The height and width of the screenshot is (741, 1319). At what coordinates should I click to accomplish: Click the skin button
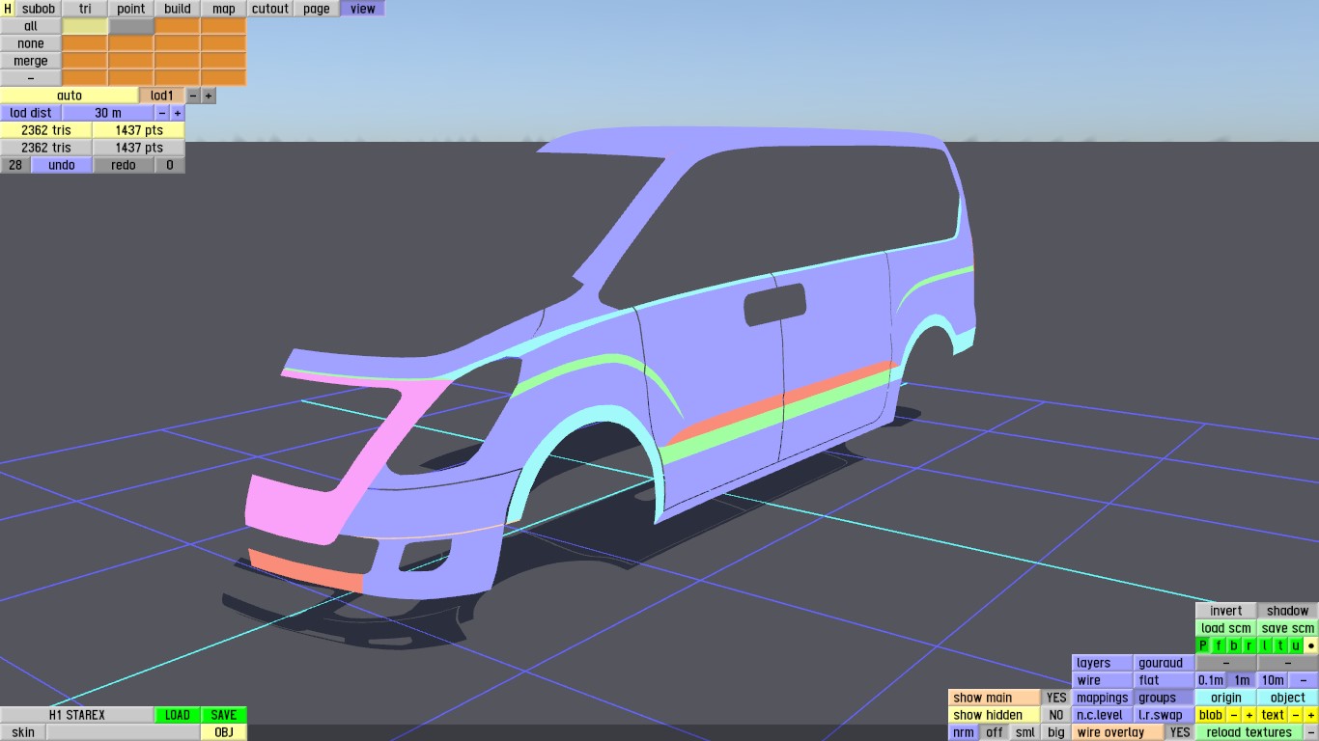click(x=23, y=732)
